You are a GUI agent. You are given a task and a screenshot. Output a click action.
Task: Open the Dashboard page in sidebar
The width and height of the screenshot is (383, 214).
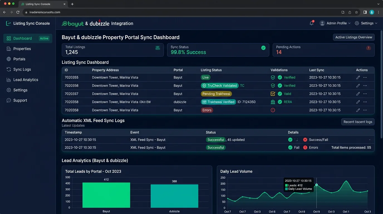tap(28, 38)
